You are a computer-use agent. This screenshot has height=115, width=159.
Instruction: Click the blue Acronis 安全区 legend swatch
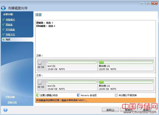[78, 95]
